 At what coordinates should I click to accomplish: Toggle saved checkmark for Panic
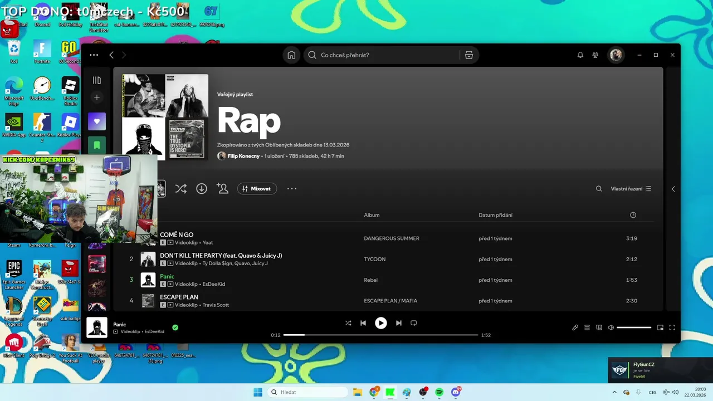tap(175, 327)
